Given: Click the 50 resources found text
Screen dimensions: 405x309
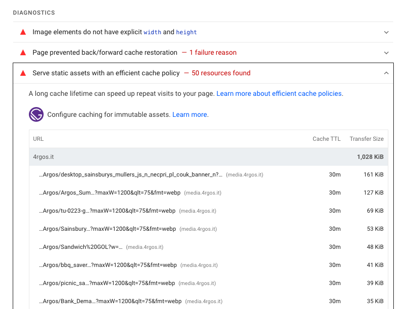Looking at the screenshot, I should coord(221,73).
